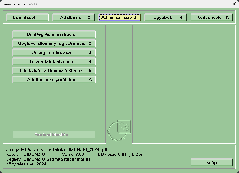Click Meglévő állomány regisztrálása button
Viewport: 239px width, 173px height.
pyautogui.click(x=54, y=43)
